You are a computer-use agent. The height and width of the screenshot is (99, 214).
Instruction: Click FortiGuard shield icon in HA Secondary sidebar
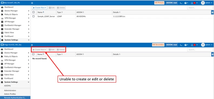tap(2, 78)
